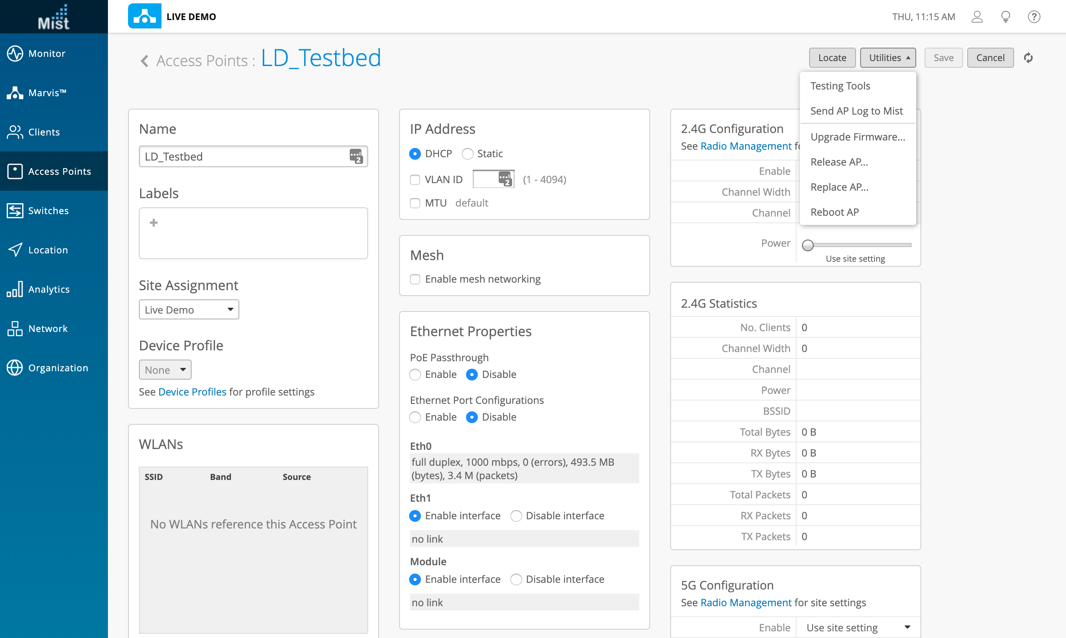
Task: Enable mesh networking checkbox
Action: [415, 279]
